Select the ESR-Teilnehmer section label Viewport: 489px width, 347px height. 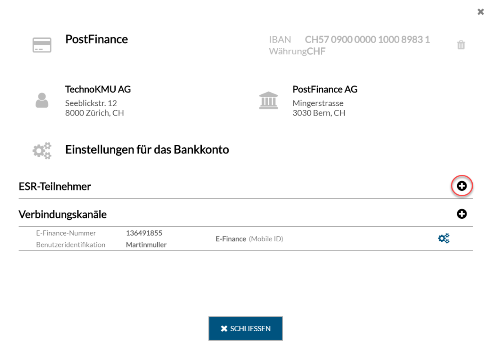coord(54,186)
